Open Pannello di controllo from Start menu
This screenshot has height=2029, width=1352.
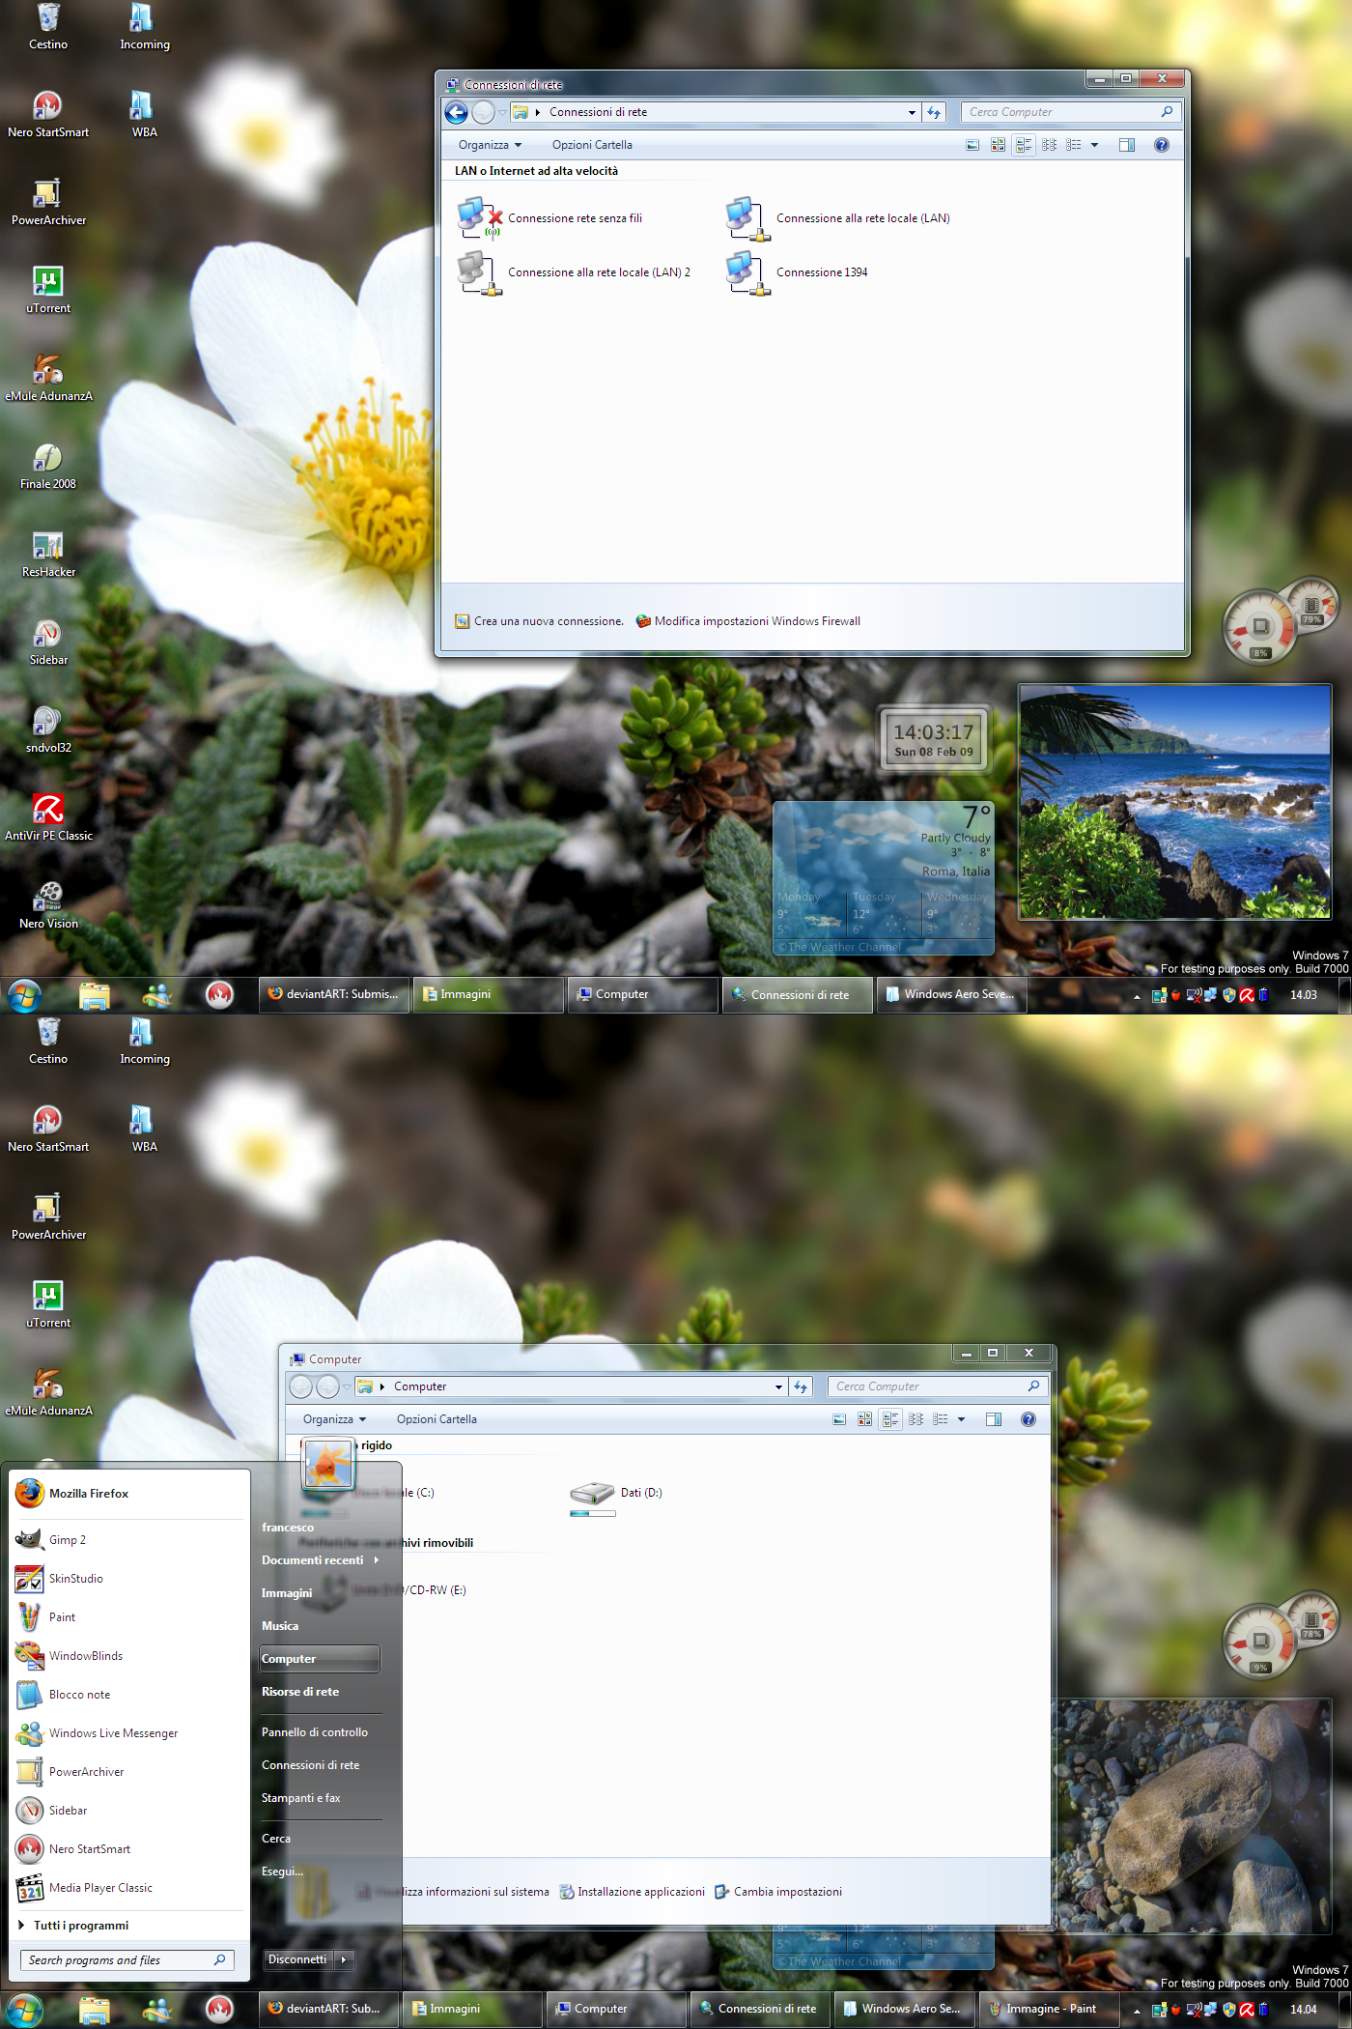[x=315, y=1732]
